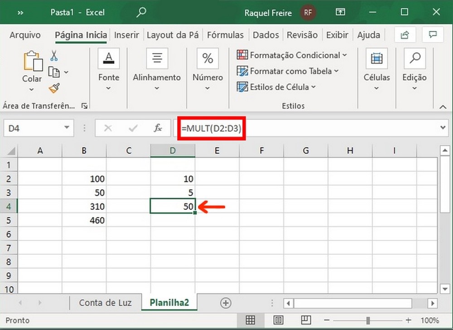This screenshot has width=453, height=330.
Task: Copy with the Copiar icon
Action: click(54, 72)
